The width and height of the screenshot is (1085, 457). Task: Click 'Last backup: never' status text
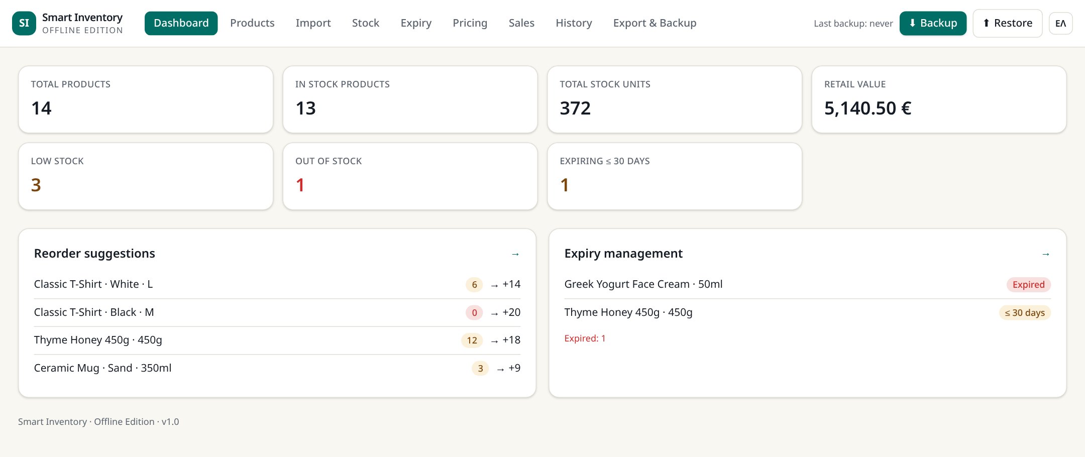[853, 24]
